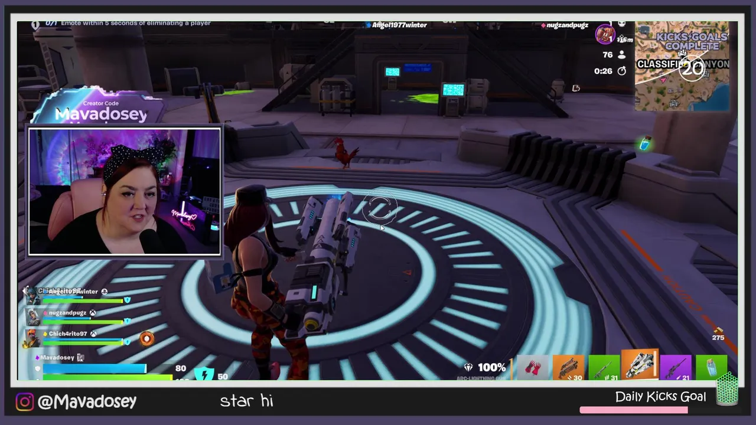Click the Mavadosey name in squad list

(x=57, y=358)
